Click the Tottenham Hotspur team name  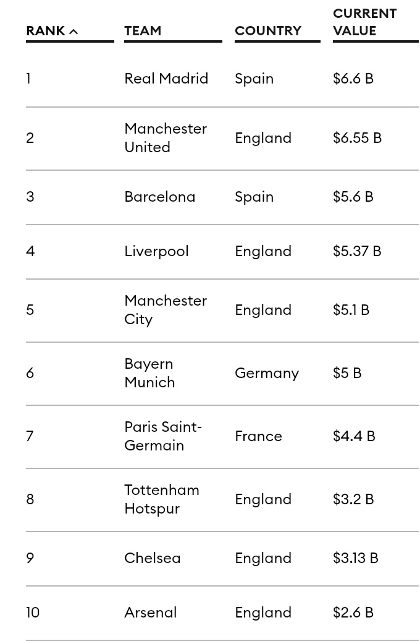[162, 499]
